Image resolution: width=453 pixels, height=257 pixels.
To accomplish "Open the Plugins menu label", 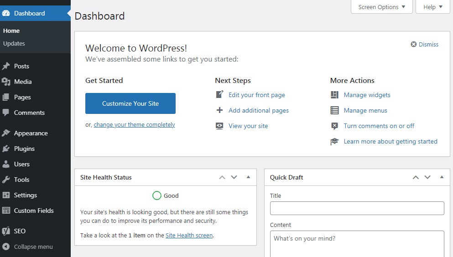I will 24,149.
